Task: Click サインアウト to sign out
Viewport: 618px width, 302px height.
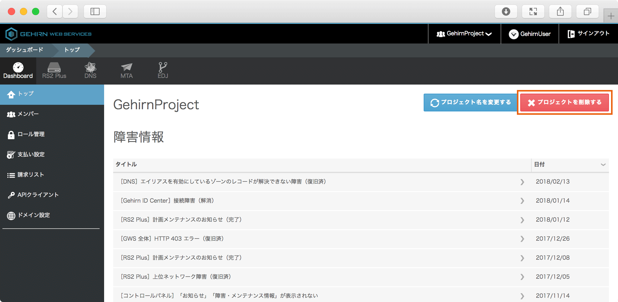Action: 588,34
